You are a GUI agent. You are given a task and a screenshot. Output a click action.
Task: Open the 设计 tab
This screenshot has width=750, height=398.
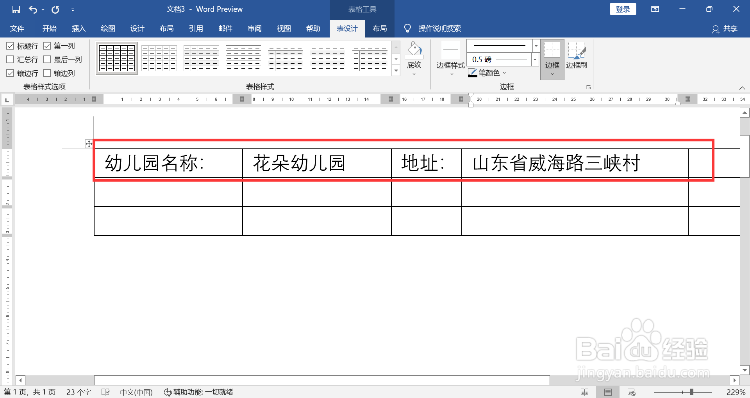coord(137,29)
